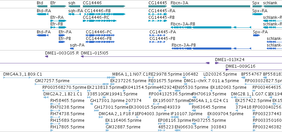Open the 'RH17805.5prime' EST label
Viewport: 282px width, 132px height.
[67, 128]
